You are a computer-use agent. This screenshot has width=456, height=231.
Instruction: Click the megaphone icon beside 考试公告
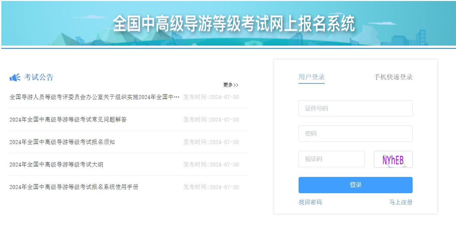tap(15, 78)
